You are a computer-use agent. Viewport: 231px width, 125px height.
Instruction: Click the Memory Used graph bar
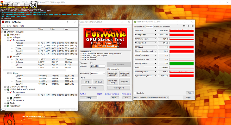[182, 43]
